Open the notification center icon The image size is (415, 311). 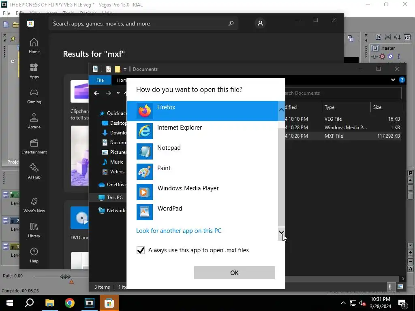402,303
